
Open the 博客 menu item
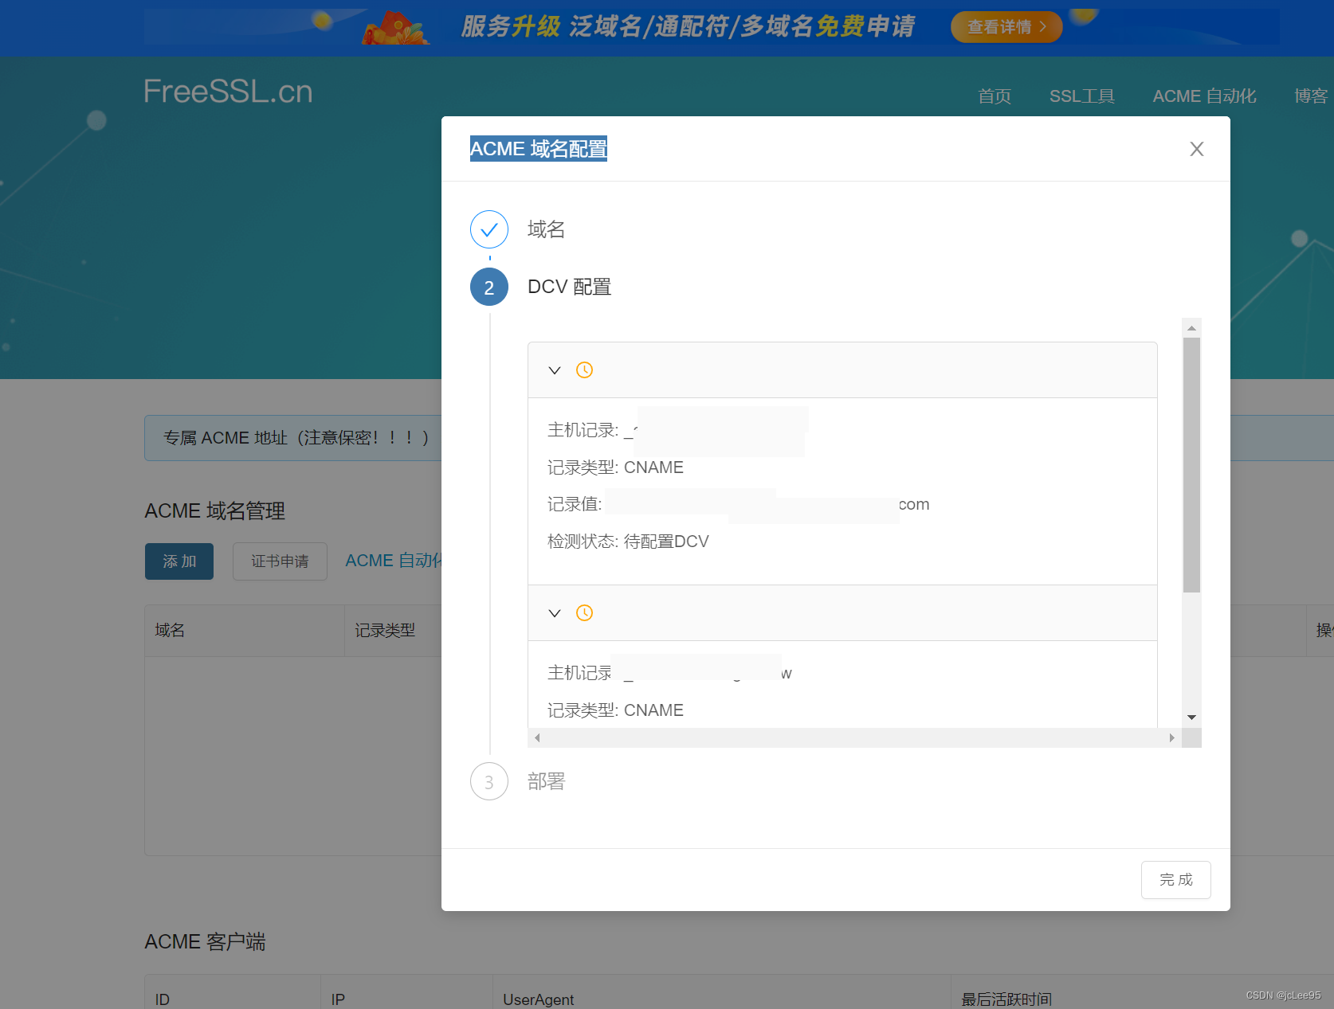(x=1311, y=96)
